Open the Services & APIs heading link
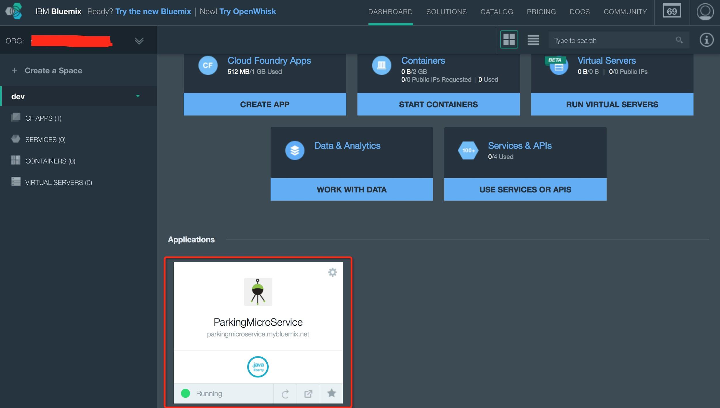This screenshot has height=408, width=720. (520, 146)
